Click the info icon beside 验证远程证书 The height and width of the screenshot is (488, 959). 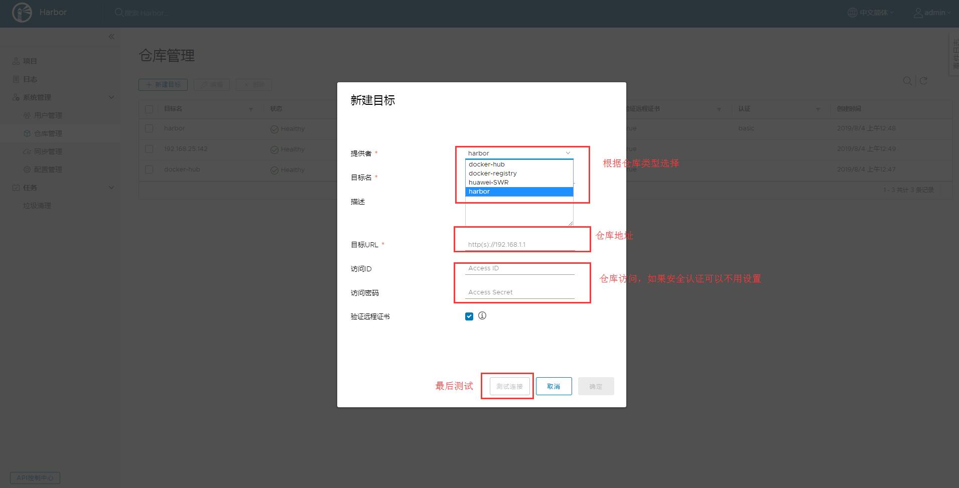[x=482, y=315]
